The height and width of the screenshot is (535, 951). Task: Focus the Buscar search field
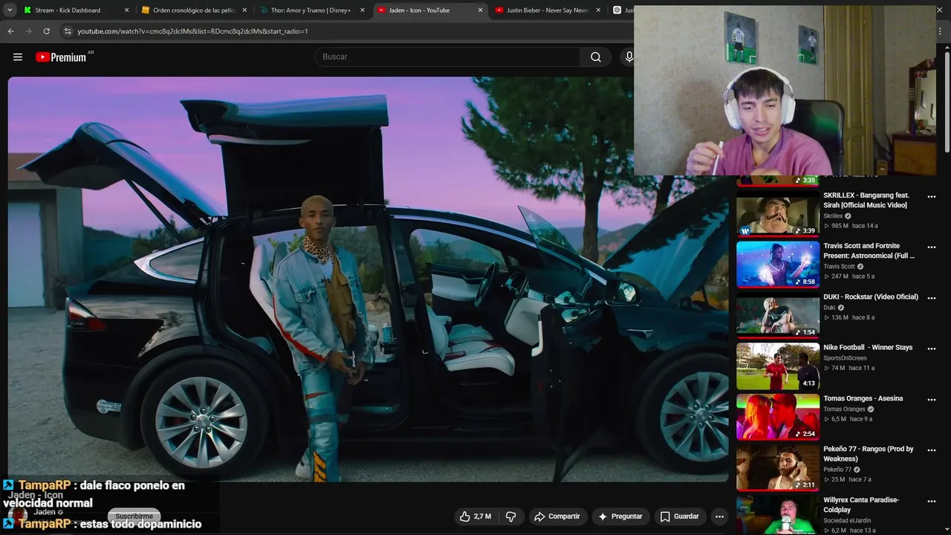click(448, 57)
